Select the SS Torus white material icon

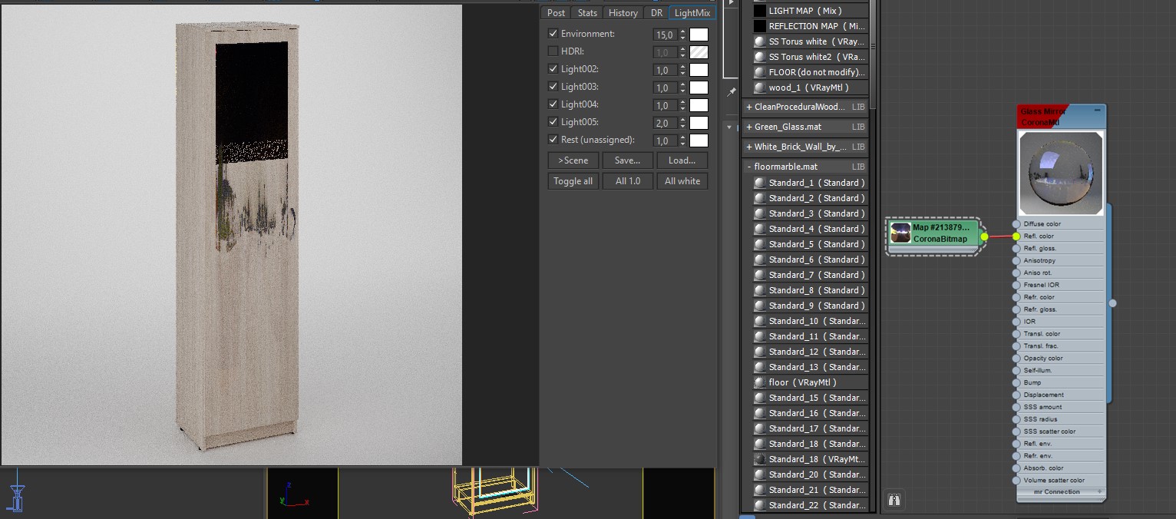760,41
